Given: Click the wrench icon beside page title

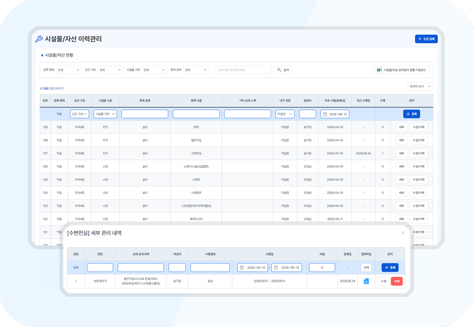Looking at the screenshot, I should (x=39, y=39).
